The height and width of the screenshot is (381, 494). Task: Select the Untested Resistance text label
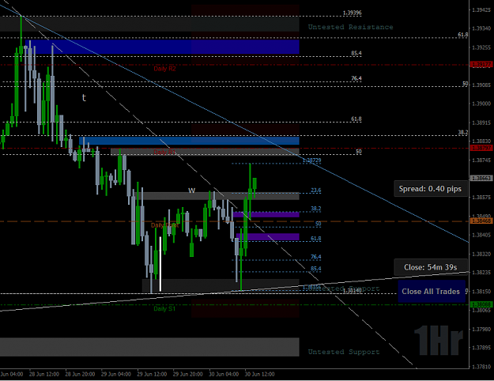point(350,27)
